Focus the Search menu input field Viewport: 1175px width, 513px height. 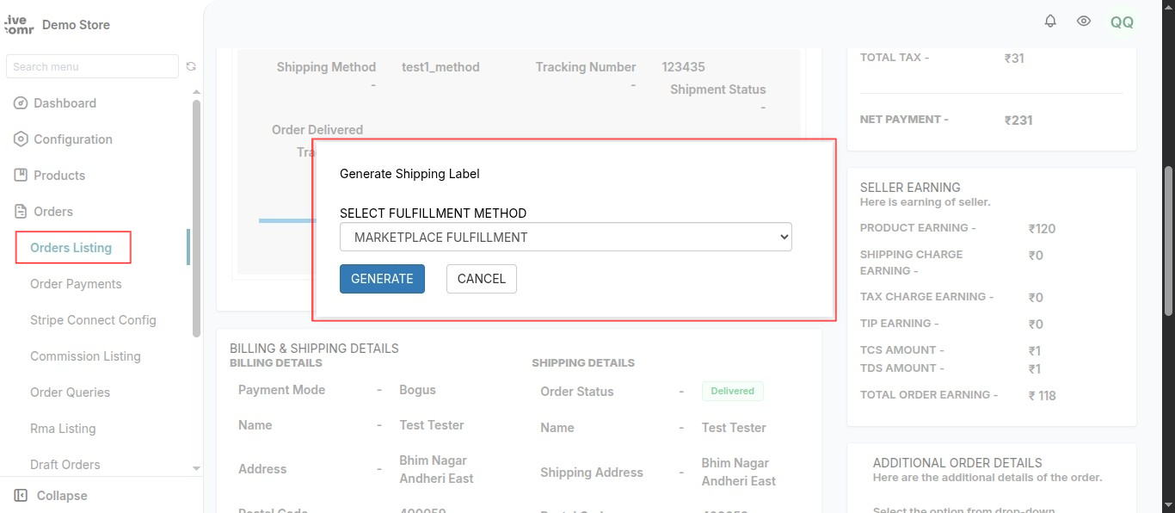click(93, 66)
